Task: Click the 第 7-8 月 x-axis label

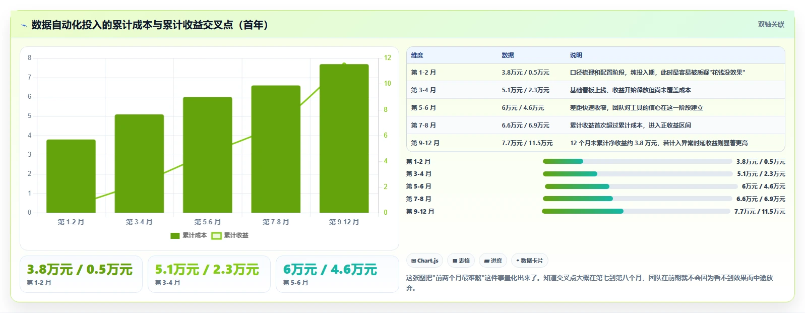Action: [276, 222]
